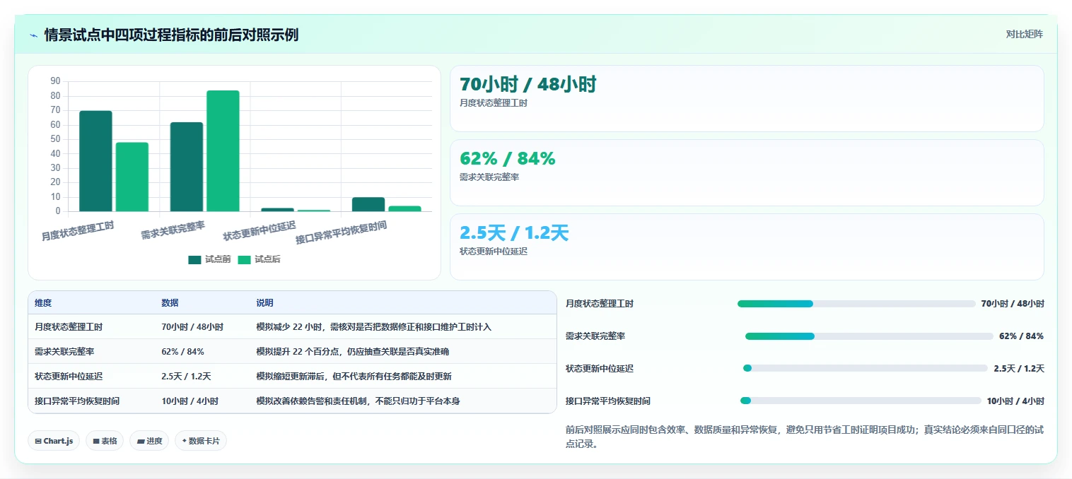Click chart axis label 需求关联完整率
Viewport: 1072px width, 479px height.
coord(173,230)
